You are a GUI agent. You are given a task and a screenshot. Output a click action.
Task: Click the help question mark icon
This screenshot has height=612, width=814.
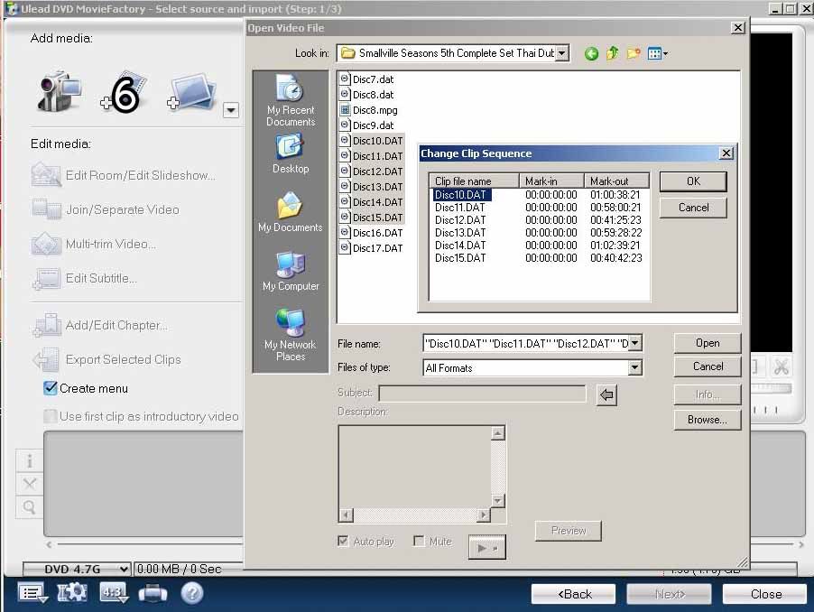click(x=192, y=593)
